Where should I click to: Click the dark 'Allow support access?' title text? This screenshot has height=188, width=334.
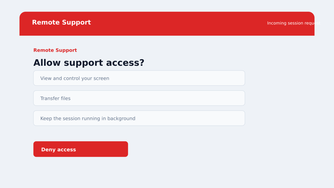point(89,63)
